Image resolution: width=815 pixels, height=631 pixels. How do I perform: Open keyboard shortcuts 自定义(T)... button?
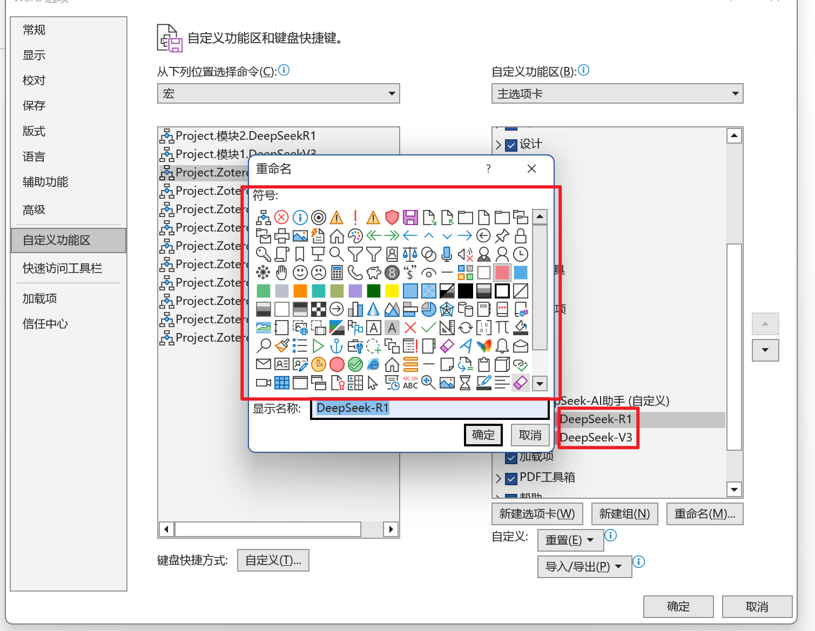point(273,560)
